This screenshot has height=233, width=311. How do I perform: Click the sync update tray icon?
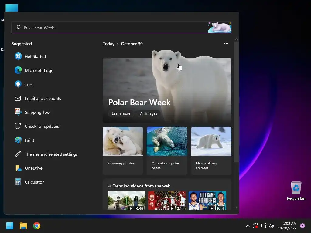255,226
